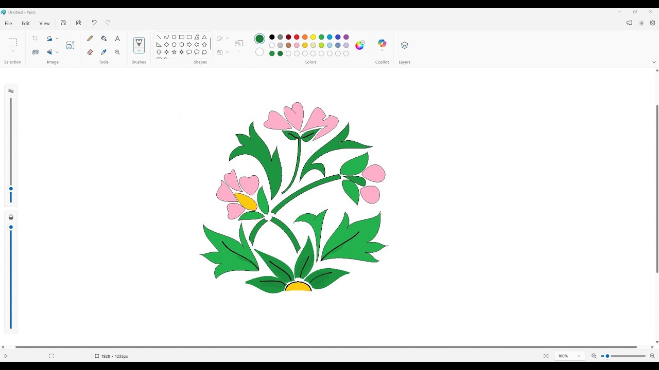The width and height of the screenshot is (659, 370).
Task: Select the Right arrow shape
Action: [x=189, y=45]
